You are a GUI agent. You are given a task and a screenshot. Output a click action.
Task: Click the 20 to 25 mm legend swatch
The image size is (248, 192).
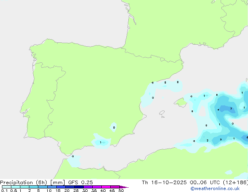70,187
